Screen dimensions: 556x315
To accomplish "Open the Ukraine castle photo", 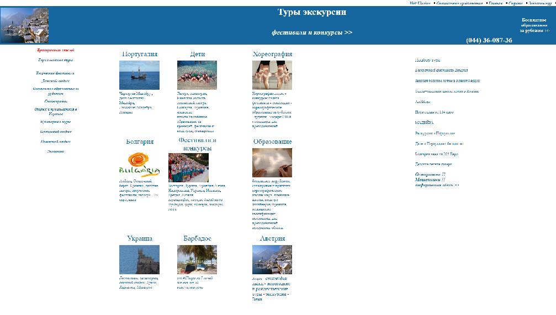I will point(139,259).
